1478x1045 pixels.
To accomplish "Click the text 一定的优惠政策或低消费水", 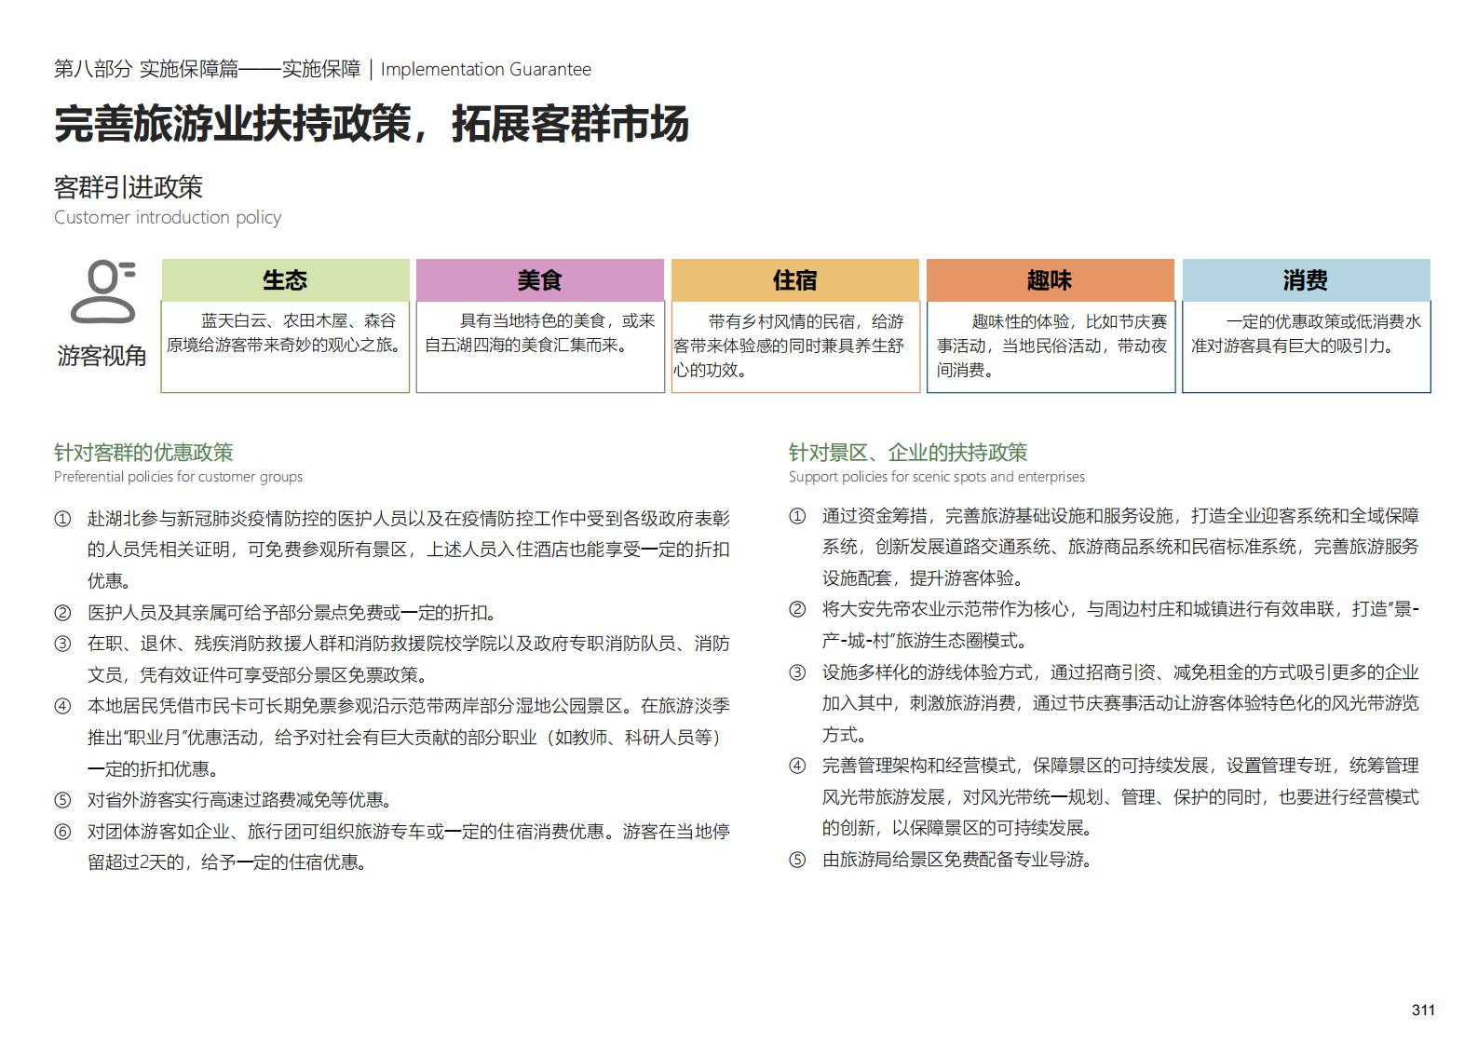I will tap(1324, 321).
